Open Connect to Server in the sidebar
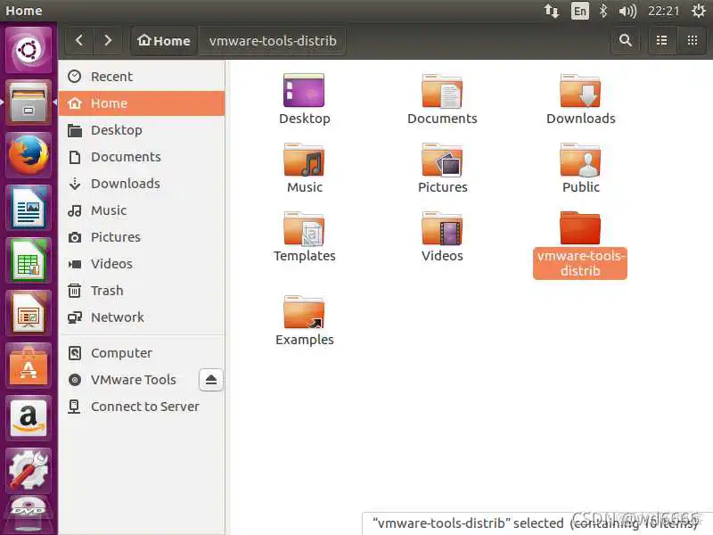 point(145,407)
